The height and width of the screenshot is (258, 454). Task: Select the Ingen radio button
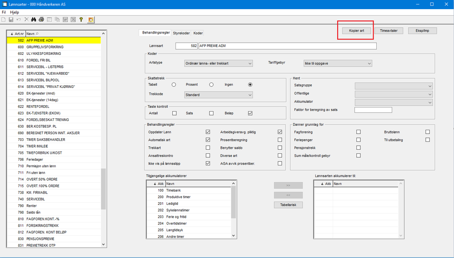pyautogui.click(x=250, y=85)
